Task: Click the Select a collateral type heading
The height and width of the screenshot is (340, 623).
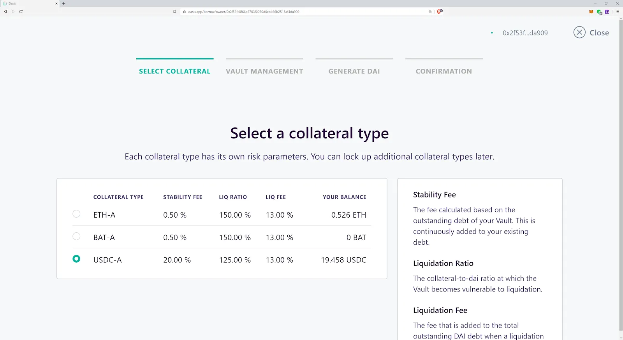Action: click(310, 133)
